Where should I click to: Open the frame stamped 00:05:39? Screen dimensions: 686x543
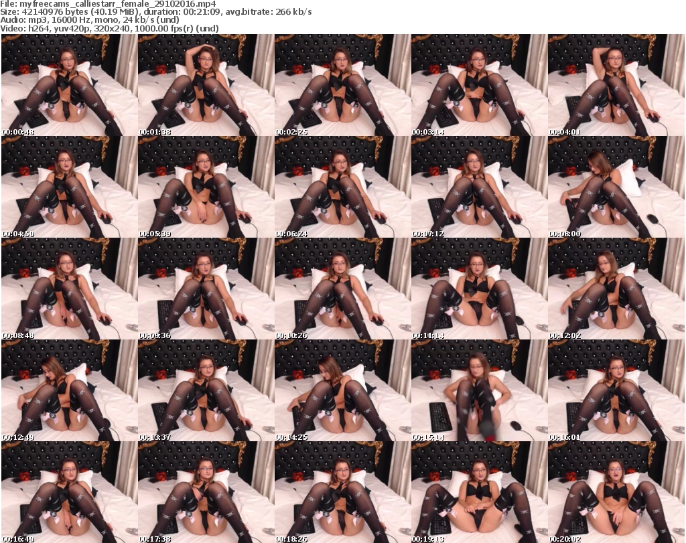point(206,187)
